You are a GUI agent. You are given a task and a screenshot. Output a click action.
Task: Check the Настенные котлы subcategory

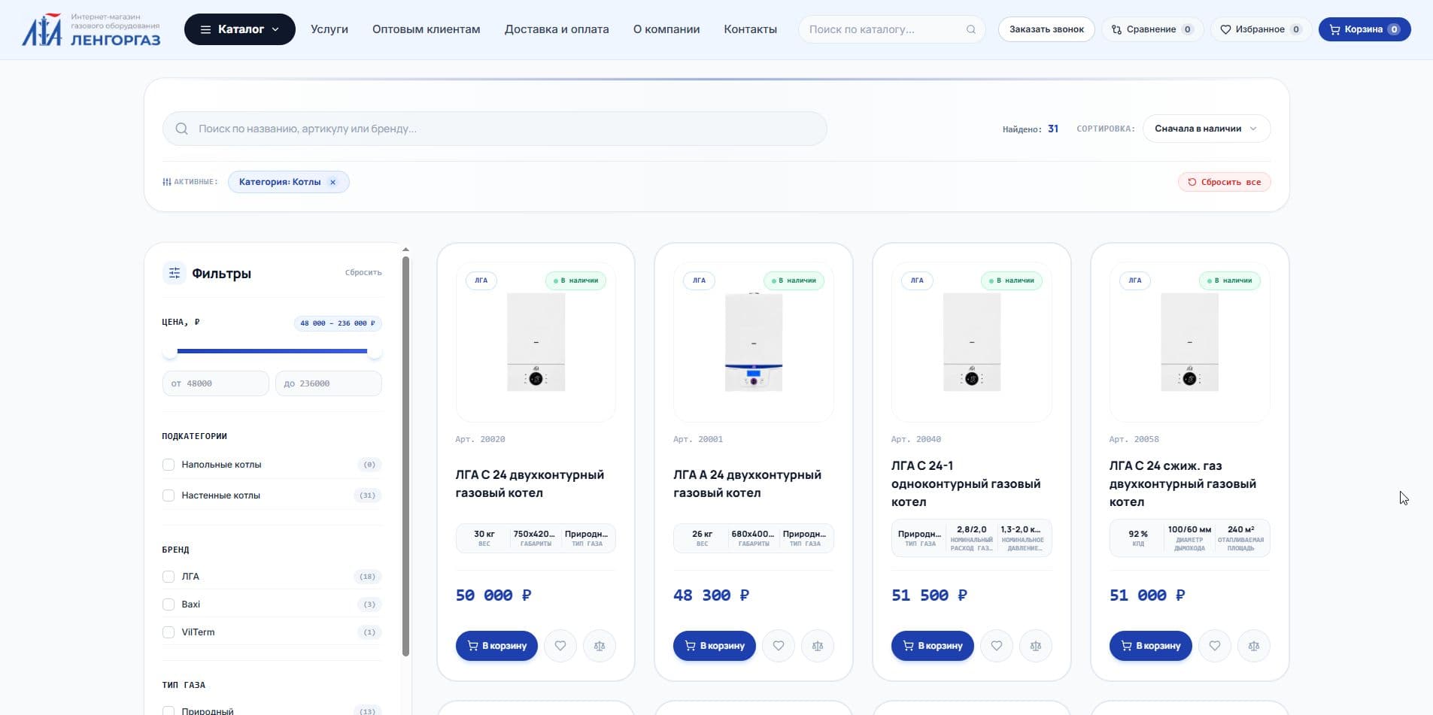point(168,495)
